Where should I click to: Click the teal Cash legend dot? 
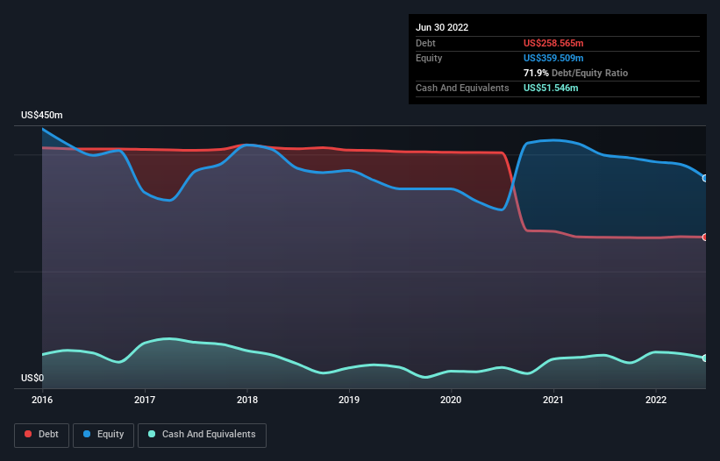coord(152,434)
